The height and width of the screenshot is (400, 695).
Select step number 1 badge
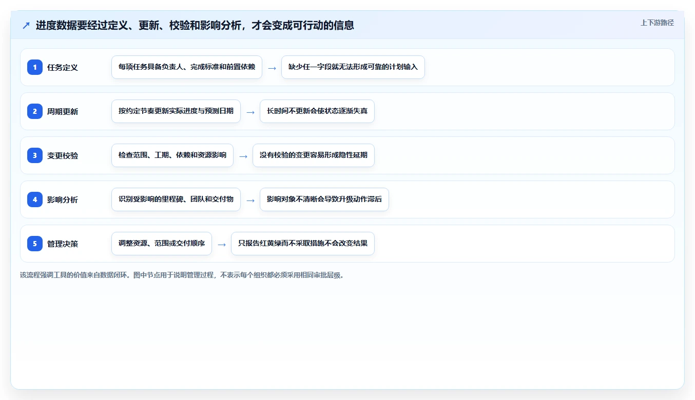[x=35, y=67]
